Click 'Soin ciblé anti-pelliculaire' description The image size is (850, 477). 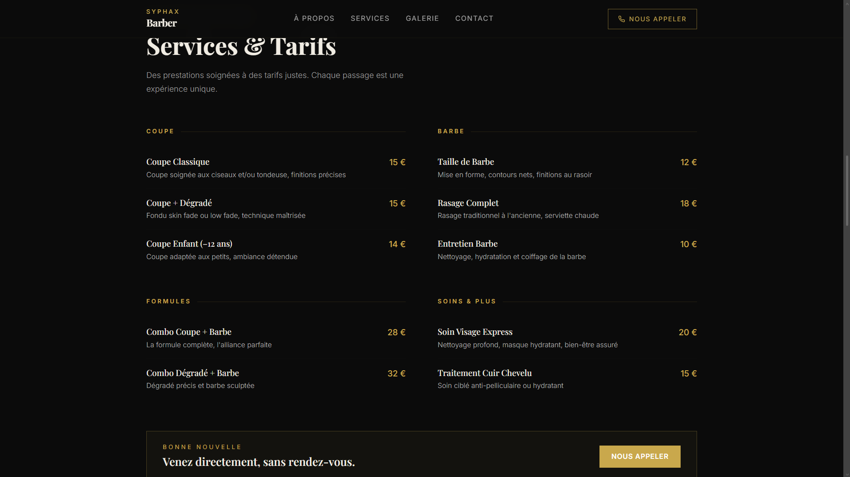(500, 386)
